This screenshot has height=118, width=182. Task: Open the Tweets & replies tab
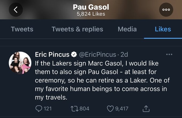pos(77,29)
